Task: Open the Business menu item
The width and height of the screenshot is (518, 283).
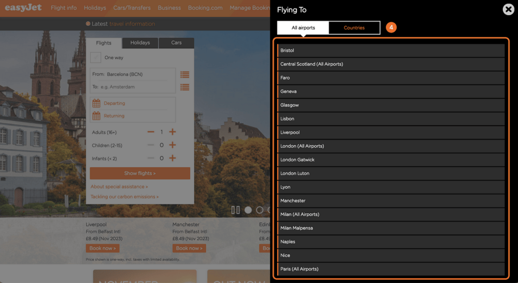Action: [169, 8]
